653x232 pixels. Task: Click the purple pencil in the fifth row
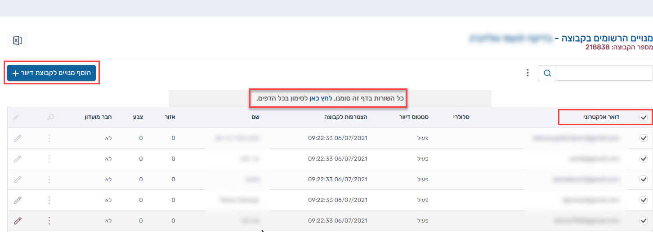tap(17, 221)
